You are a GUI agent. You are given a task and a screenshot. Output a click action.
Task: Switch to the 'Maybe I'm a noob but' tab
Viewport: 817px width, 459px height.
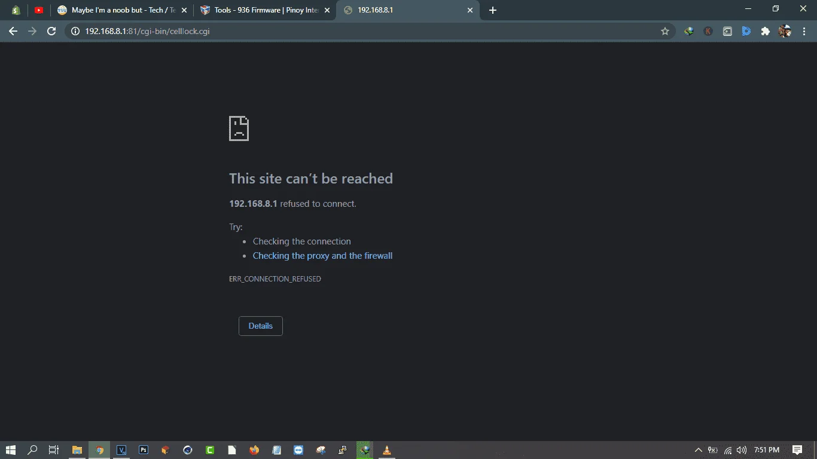[122, 10]
